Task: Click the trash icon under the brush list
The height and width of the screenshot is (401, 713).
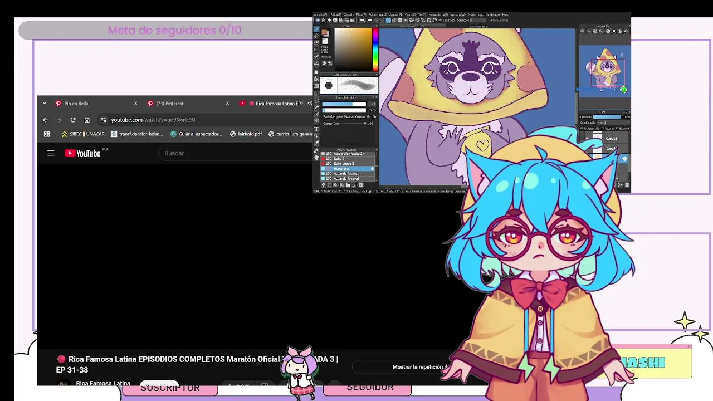Action: [x=360, y=185]
